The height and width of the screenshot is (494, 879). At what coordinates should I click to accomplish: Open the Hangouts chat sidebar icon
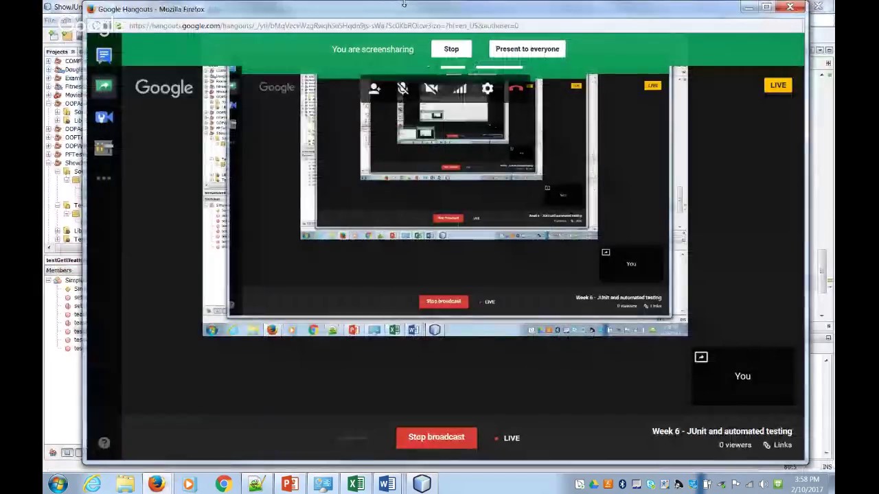(104, 55)
